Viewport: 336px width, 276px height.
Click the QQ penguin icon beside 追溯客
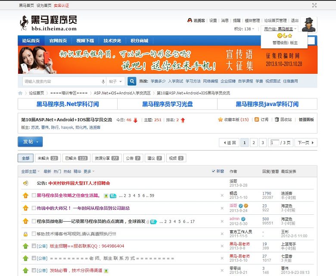coord(190,20)
